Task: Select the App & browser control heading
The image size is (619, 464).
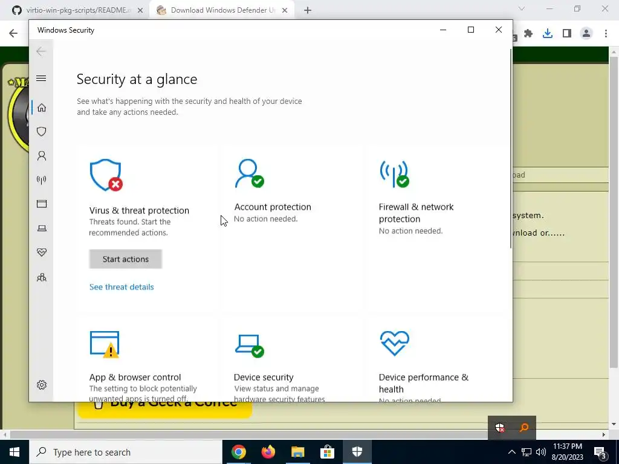Action: [x=135, y=377]
